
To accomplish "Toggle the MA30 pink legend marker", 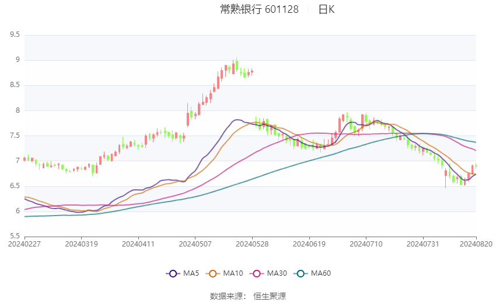I will point(257,273).
